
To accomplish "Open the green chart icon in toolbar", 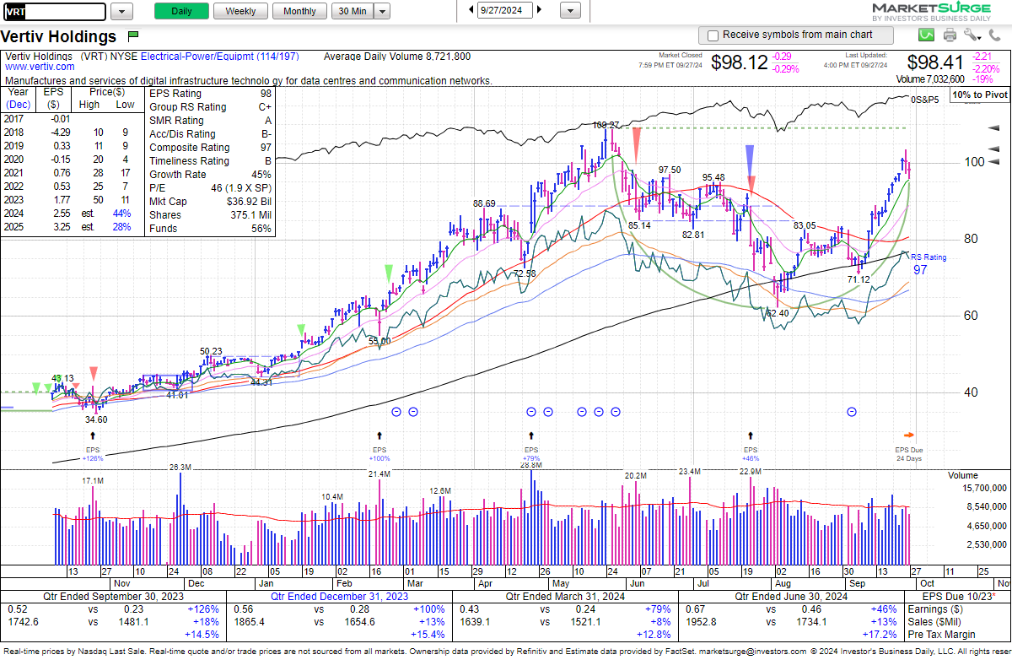I will tap(927, 35).
